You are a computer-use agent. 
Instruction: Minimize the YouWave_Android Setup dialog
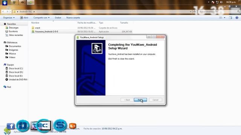[x=149, y=37]
